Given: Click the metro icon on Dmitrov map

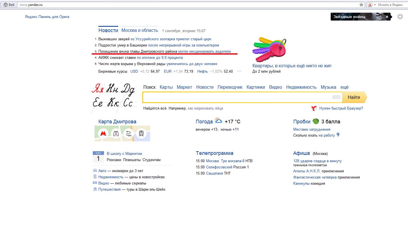Looking at the screenshot, I should [103, 134].
